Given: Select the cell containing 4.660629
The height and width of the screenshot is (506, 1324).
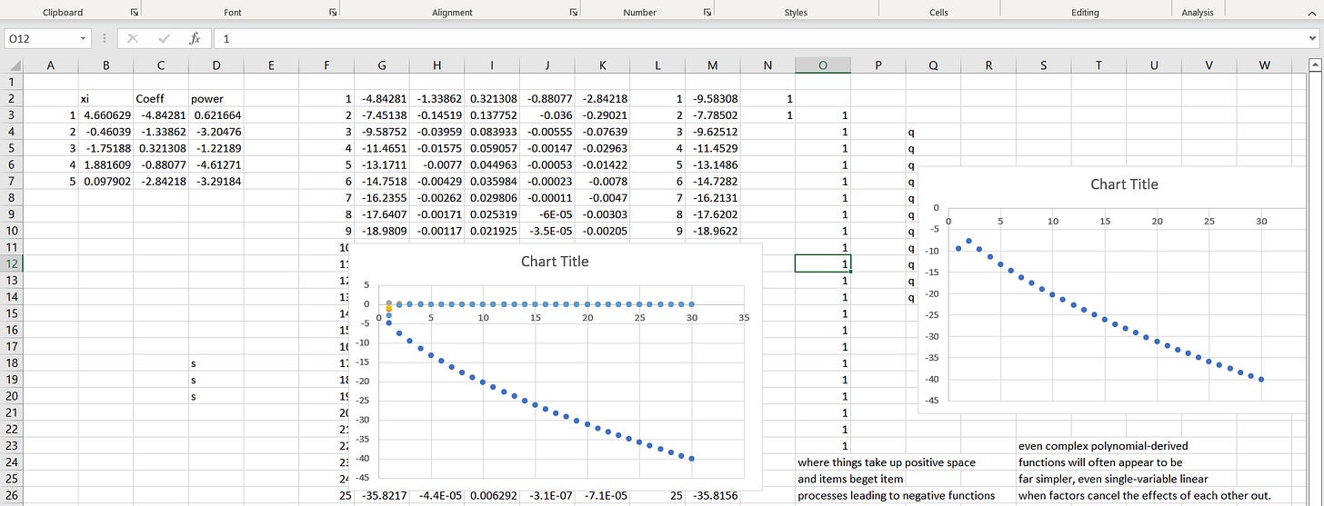Looking at the screenshot, I should (105, 115).
